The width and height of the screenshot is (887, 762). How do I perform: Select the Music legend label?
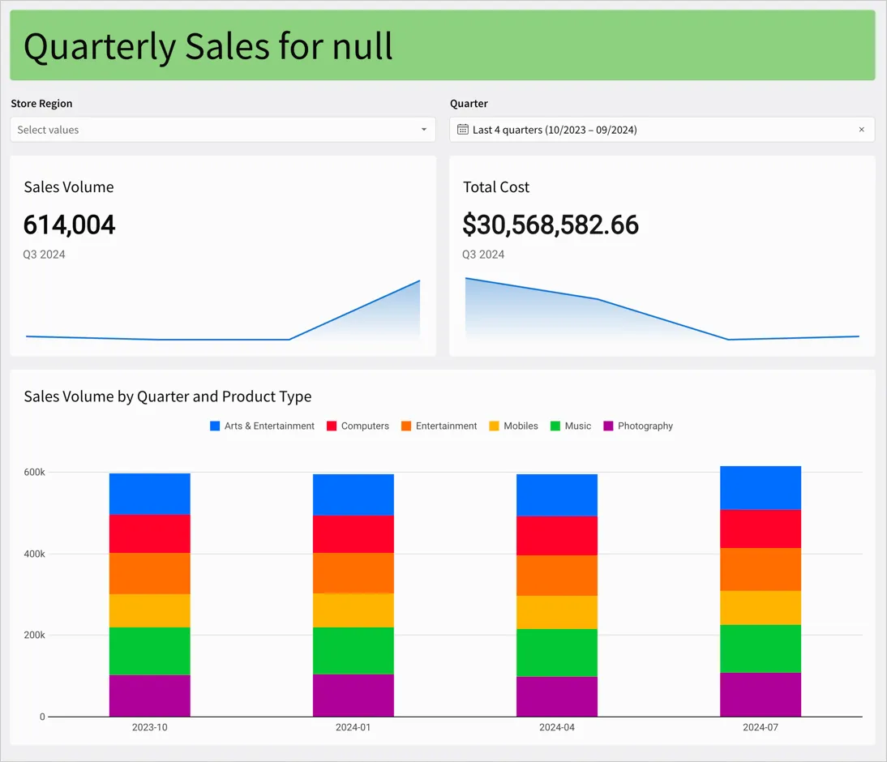[578, 426]
